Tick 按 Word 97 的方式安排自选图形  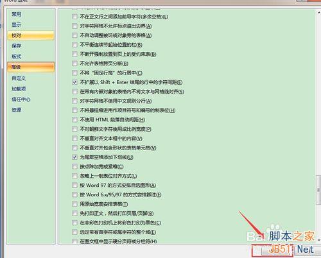[x=74, y=185]
